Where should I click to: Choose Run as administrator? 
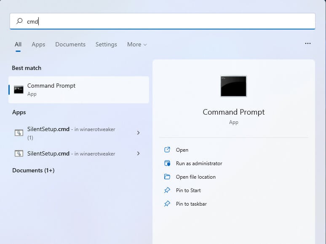(199, 164)
